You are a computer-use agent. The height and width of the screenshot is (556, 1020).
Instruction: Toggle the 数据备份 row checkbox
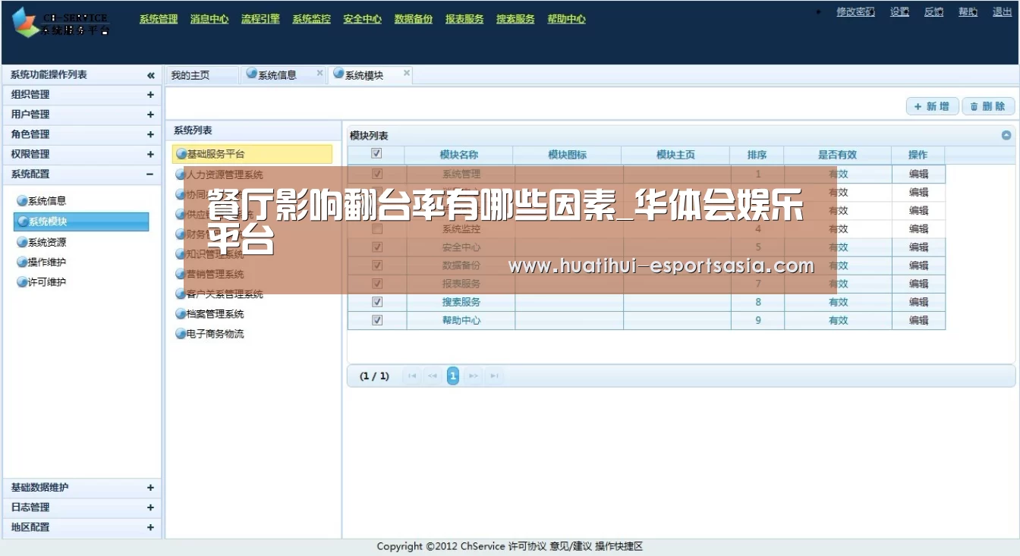click(377, 265)
